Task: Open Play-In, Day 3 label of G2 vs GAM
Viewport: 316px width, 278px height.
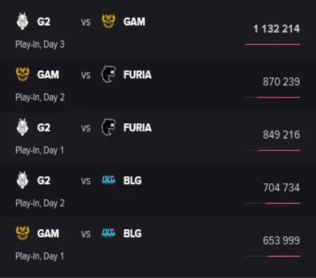Action: [40, 45]
